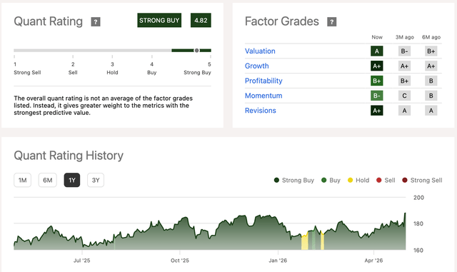Screen dimensions: 457x272
Task: Open the Growth factor link
Action: click(x=257, y=66)
